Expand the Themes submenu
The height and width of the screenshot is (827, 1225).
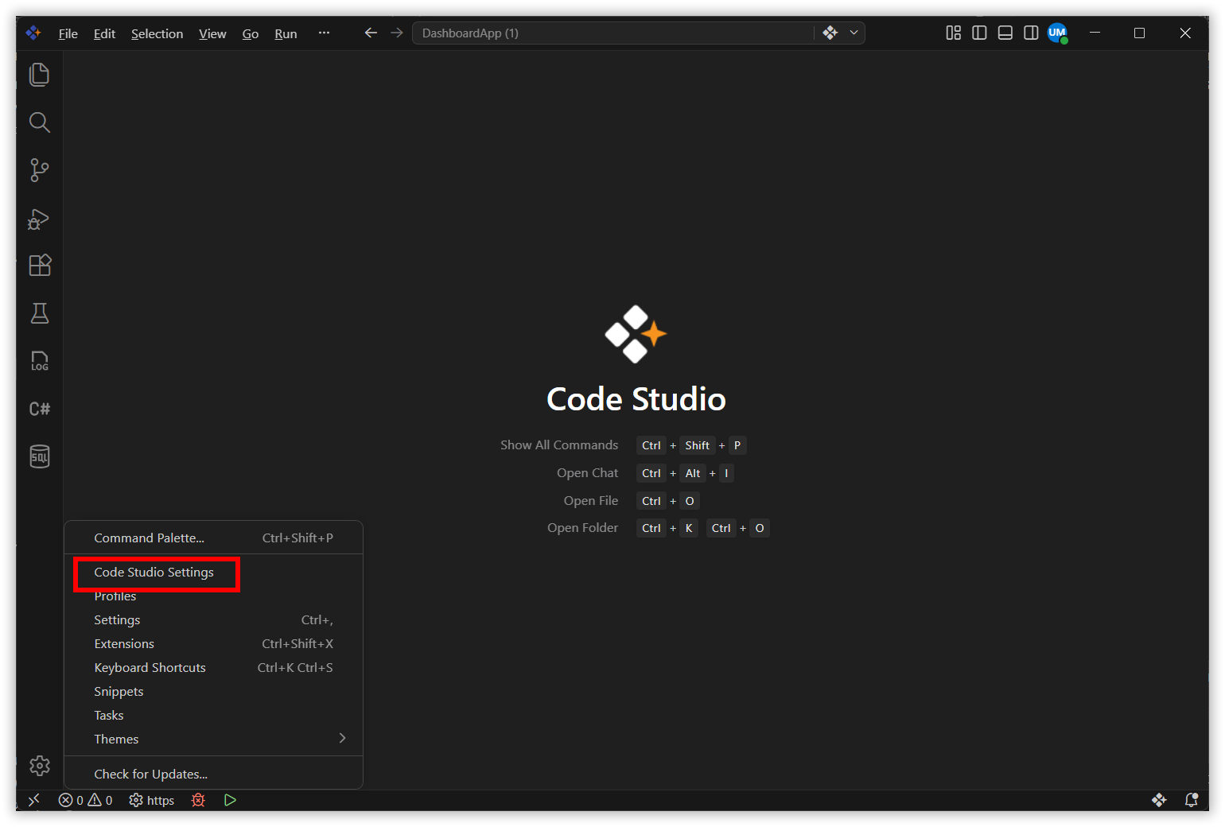click(x=213, y=739)
